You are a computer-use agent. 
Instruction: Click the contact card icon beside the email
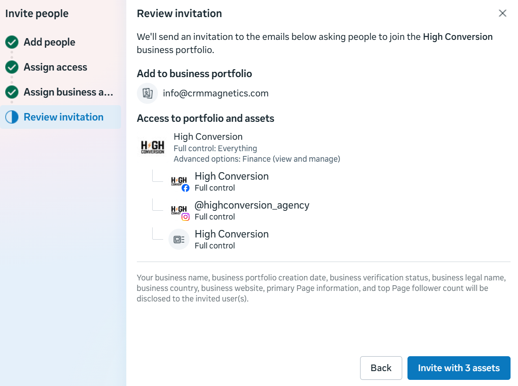pyautogui.click(x=147, y=93)
